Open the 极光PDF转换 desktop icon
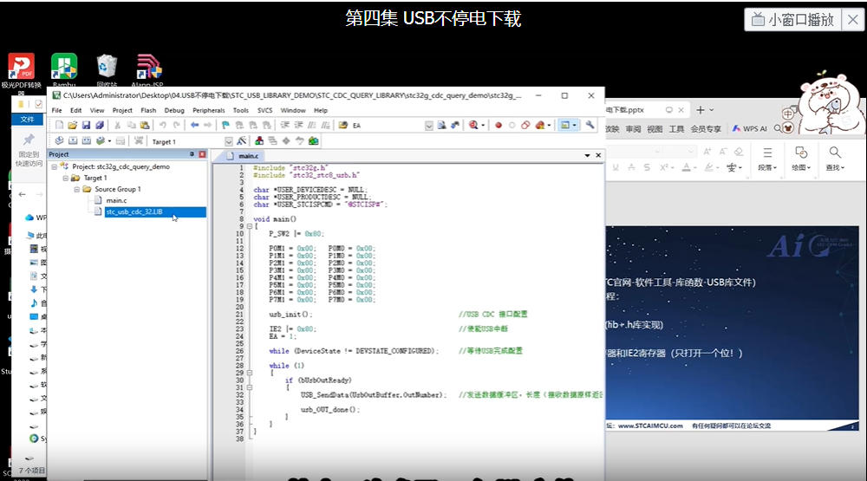 [x=21, y=71]
